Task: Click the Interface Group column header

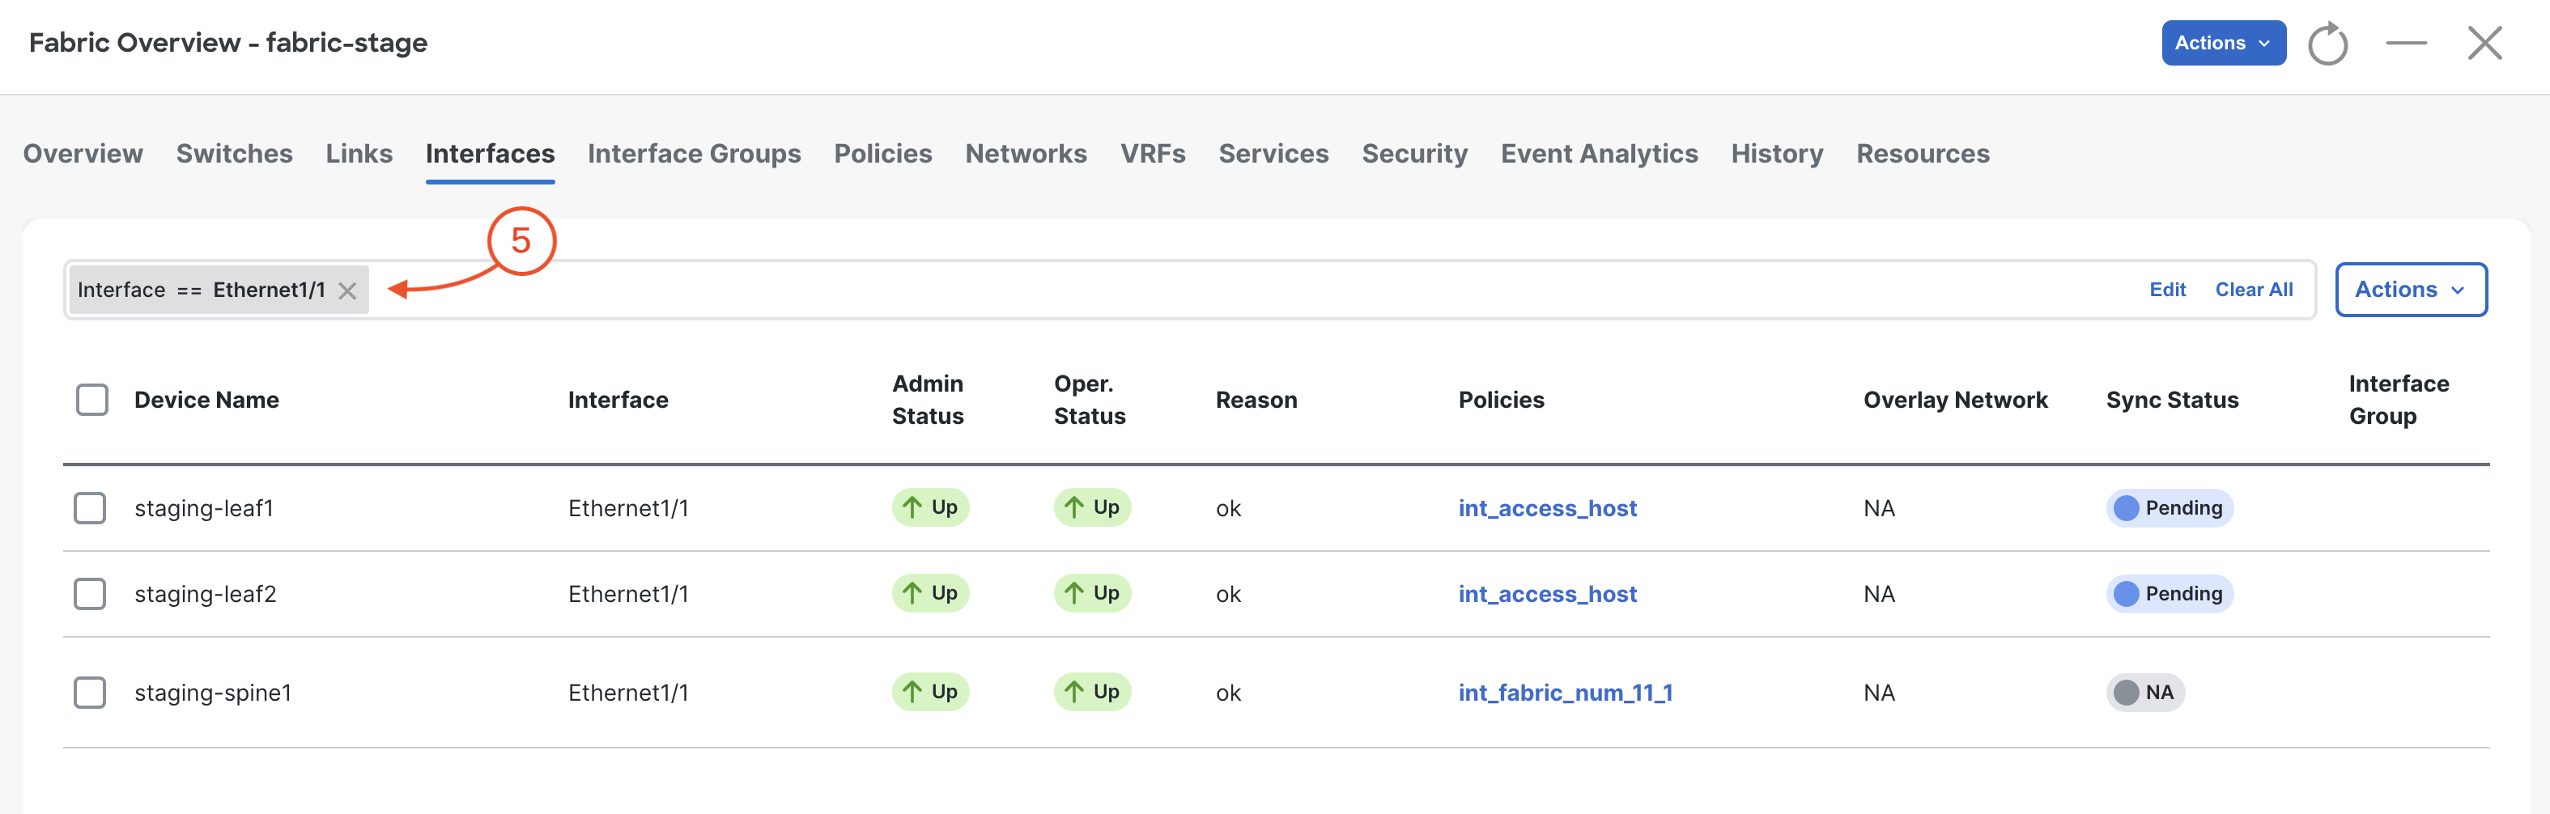Action: point(2399,400)
